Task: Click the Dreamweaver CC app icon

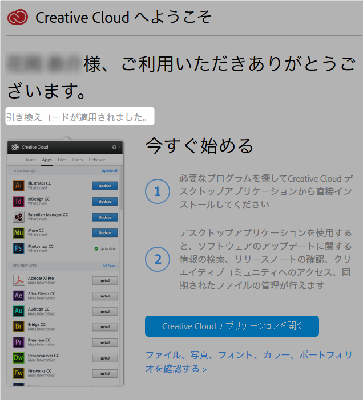Action: (x=19, y=358)
